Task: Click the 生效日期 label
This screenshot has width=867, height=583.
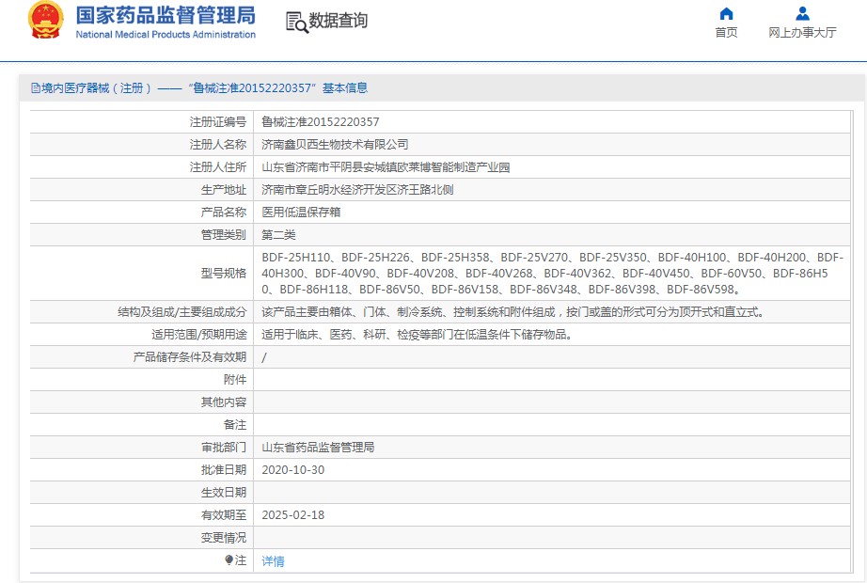Action: (x=224, y=493)
